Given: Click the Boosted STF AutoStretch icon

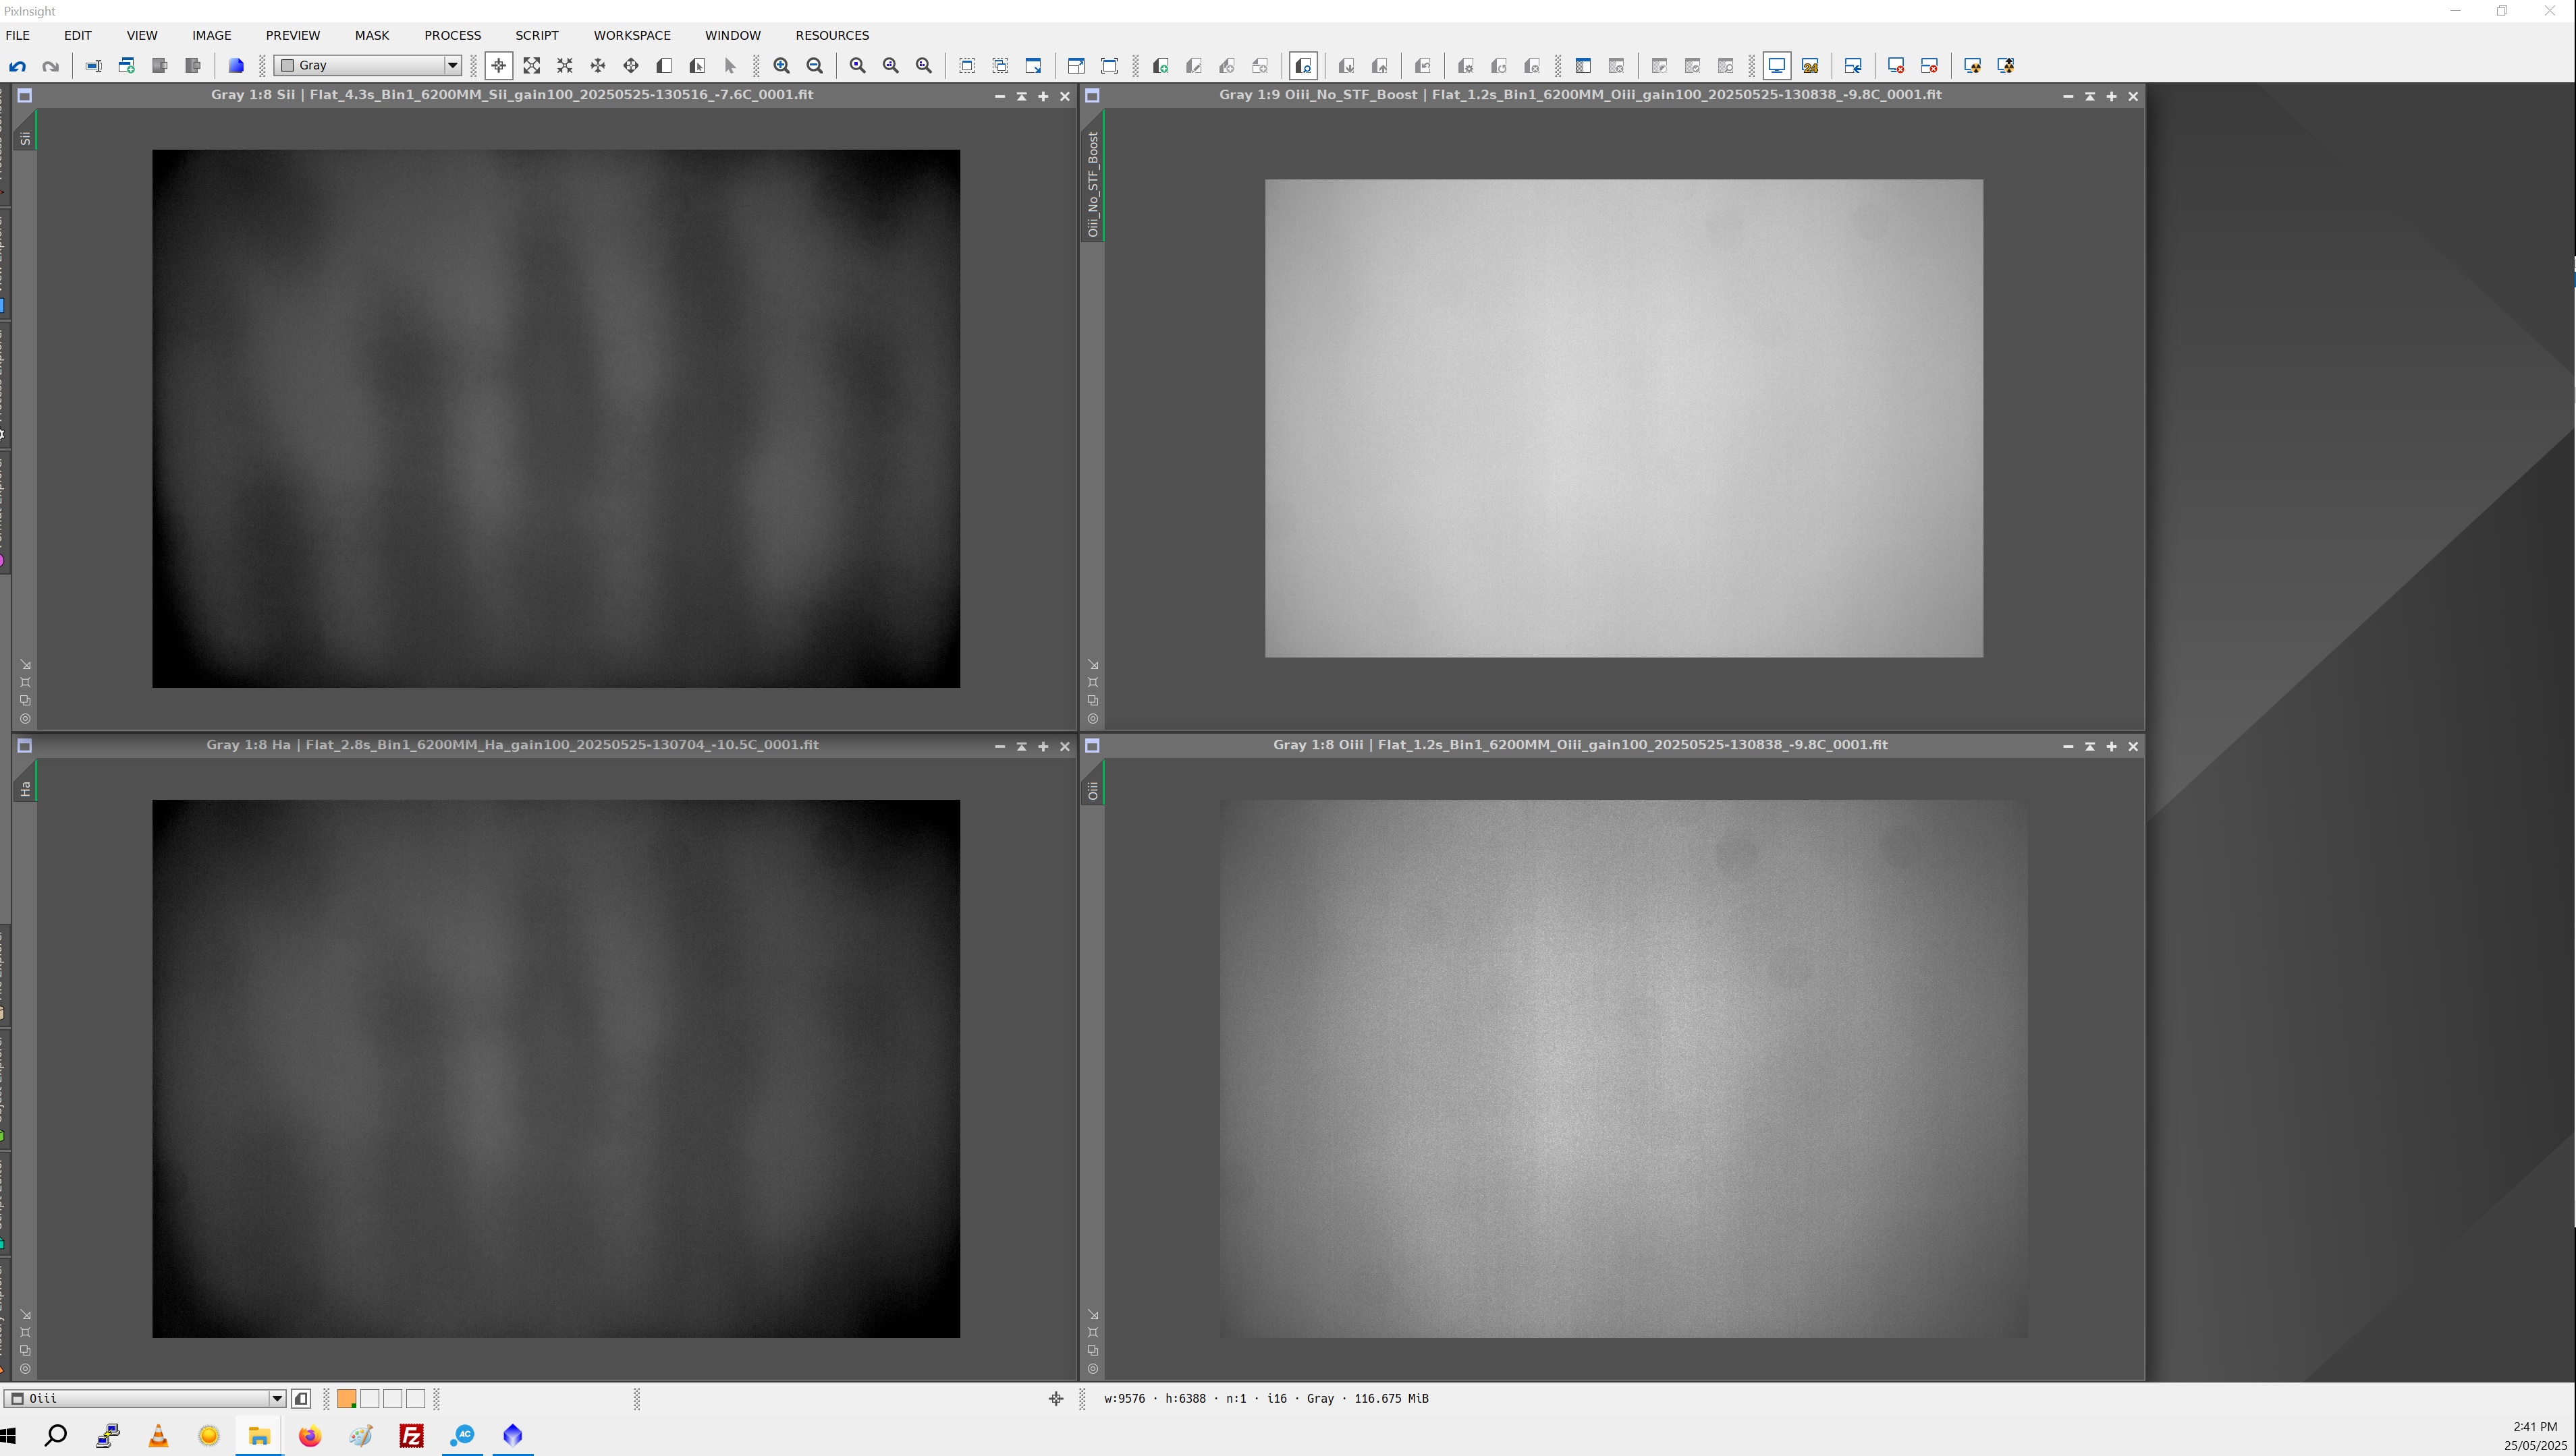Looking at the screenshot, I should pos(2005,66).
